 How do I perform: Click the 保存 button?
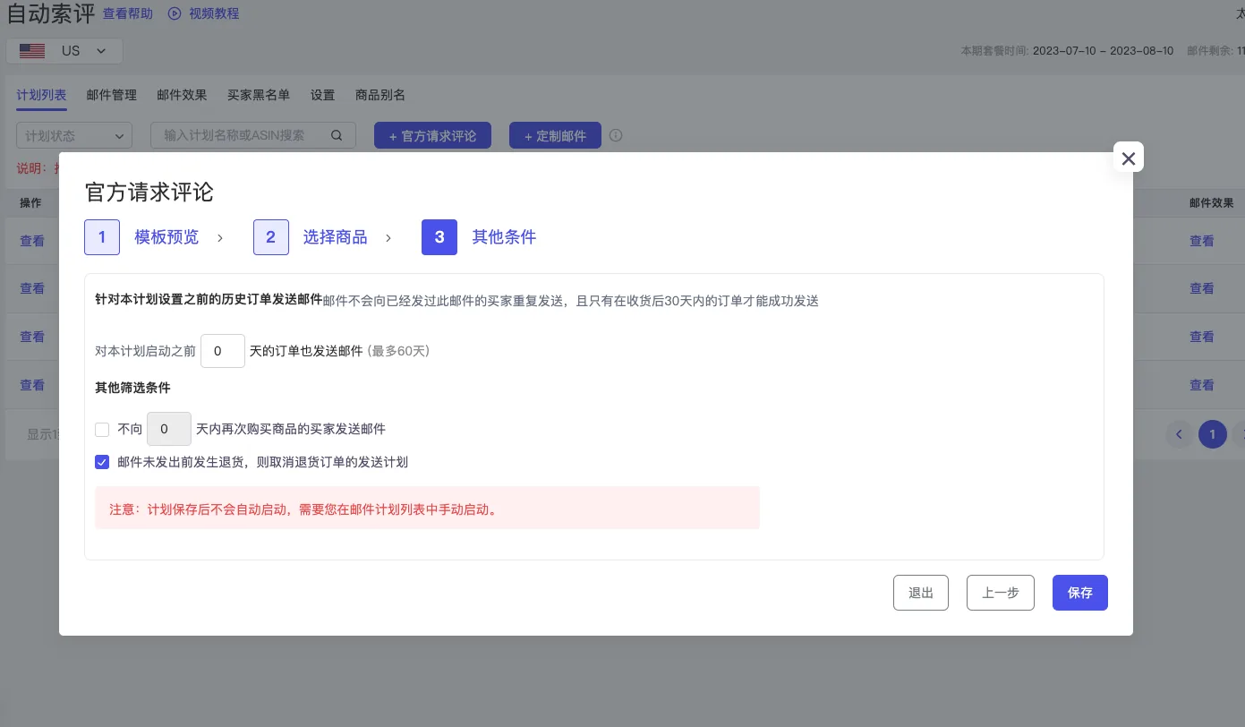(x=1079, y=593)
